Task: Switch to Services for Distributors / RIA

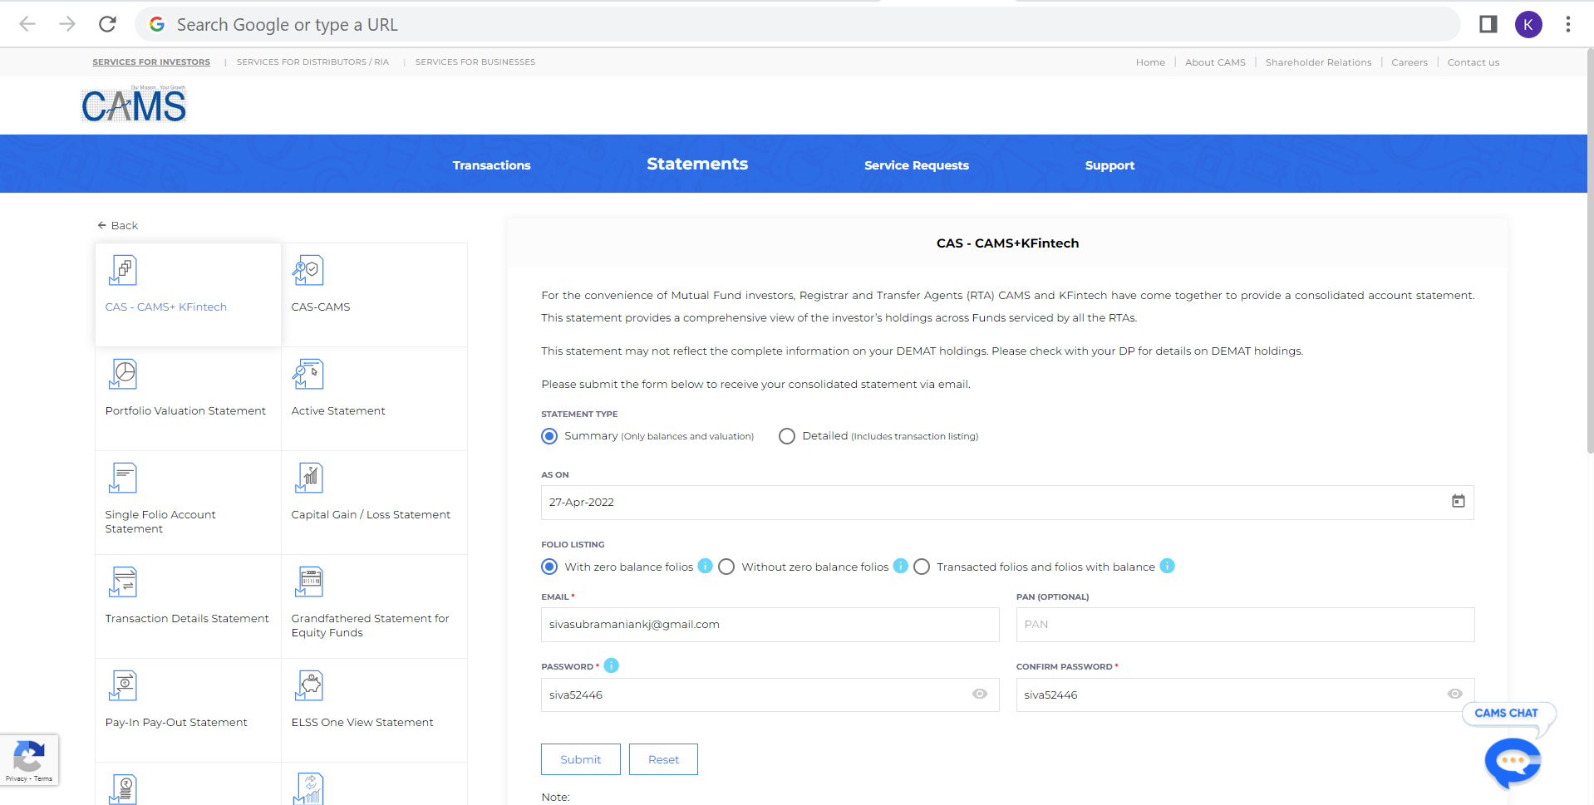Action: [312, 62]
